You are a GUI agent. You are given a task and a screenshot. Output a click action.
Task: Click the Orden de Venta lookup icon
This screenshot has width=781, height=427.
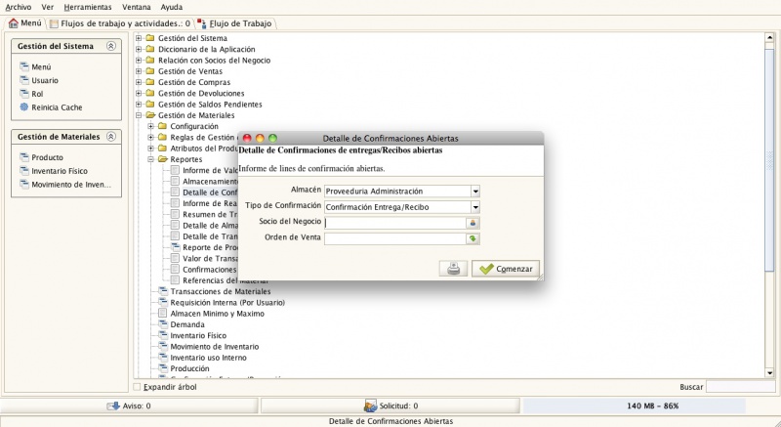473,238
